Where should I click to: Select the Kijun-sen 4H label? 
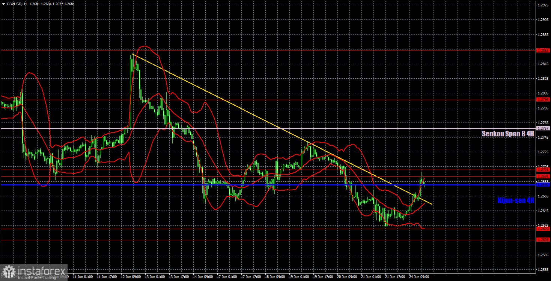(x=516, y=200)
